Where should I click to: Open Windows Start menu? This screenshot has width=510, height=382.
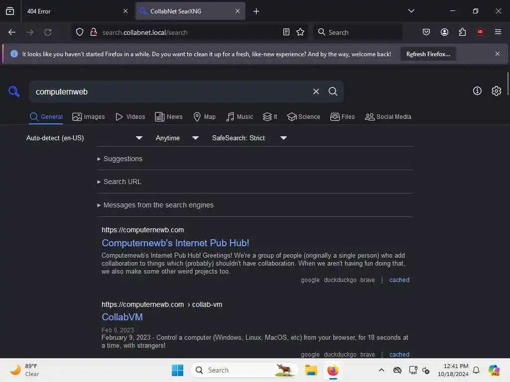click(x=178, y=370)
